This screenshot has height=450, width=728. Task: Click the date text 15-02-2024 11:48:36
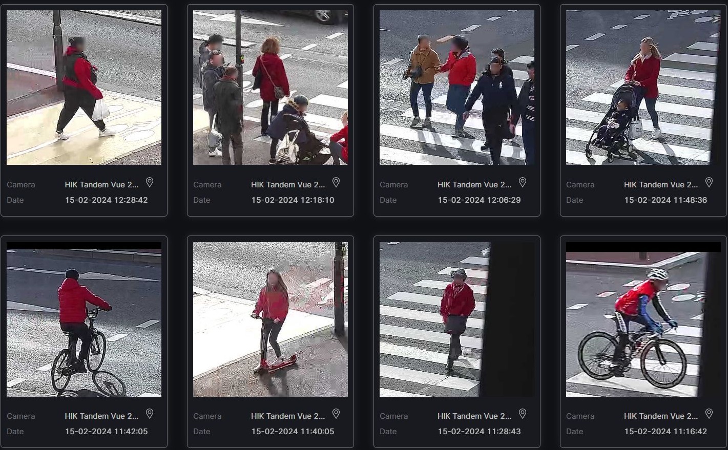point(666,200)
